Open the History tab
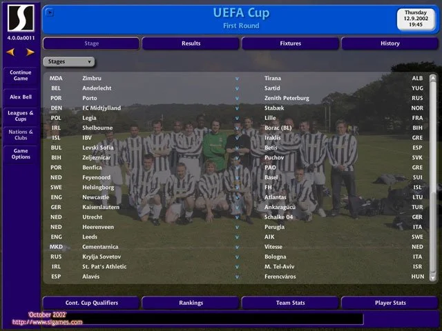The height and width of the screenshot is (331, 442). pos(390,43)
